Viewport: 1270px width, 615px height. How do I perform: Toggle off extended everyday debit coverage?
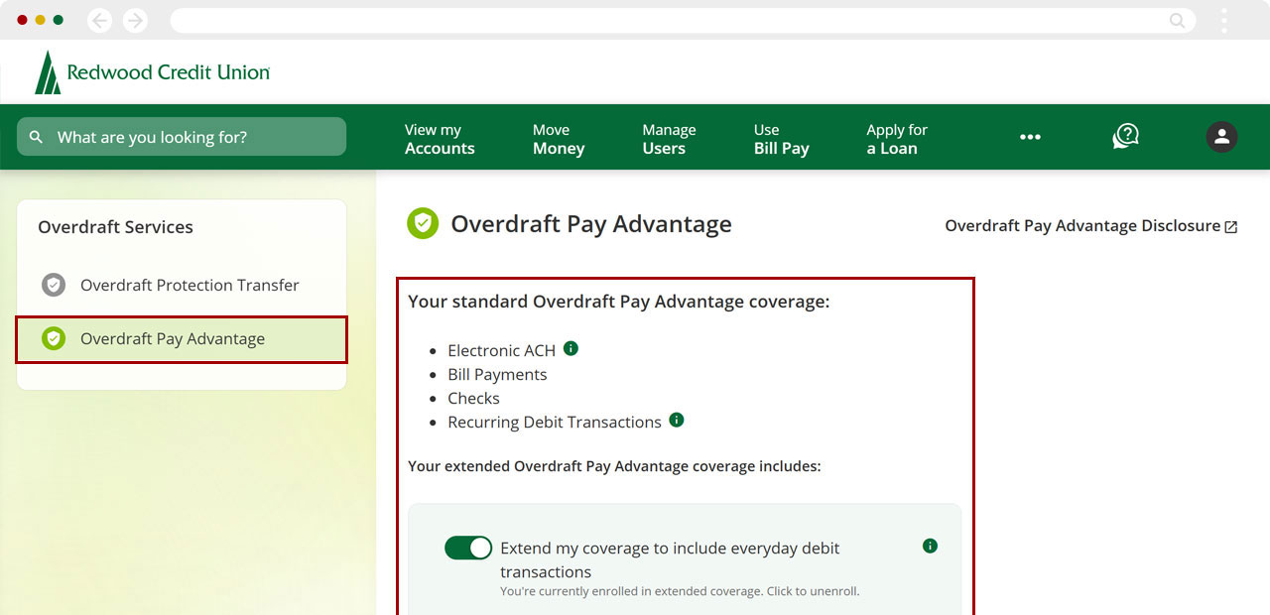[468, 548]
